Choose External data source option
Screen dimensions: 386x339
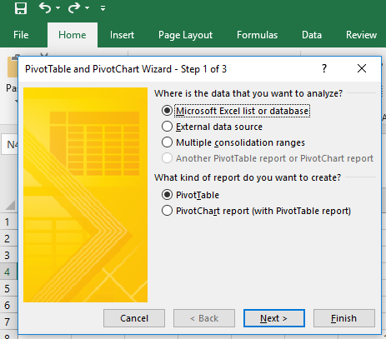tap(212, 127)
